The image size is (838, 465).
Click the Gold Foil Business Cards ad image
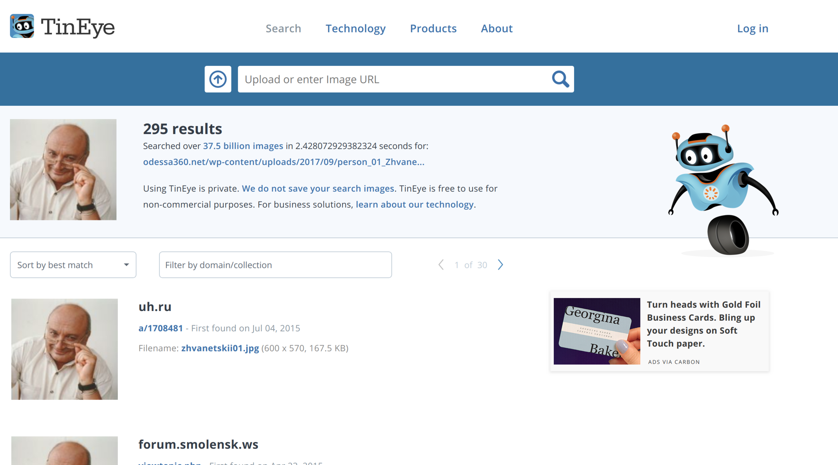point(597,331)
